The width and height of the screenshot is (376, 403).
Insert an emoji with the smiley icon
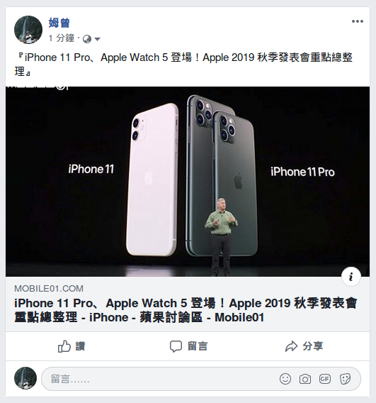coord(285,379)
